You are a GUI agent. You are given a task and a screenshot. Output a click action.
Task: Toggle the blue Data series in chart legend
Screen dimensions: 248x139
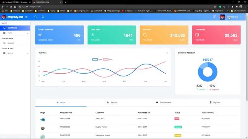coord(97,59)
